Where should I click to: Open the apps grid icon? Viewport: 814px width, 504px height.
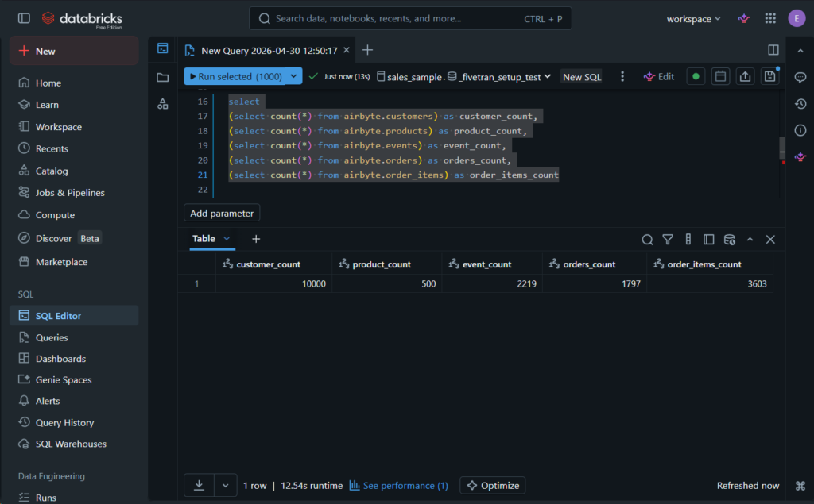(770, 19)
